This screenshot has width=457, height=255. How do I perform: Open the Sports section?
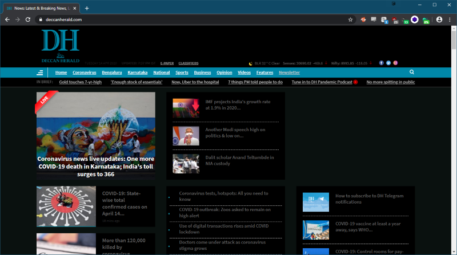coord(182,72)
